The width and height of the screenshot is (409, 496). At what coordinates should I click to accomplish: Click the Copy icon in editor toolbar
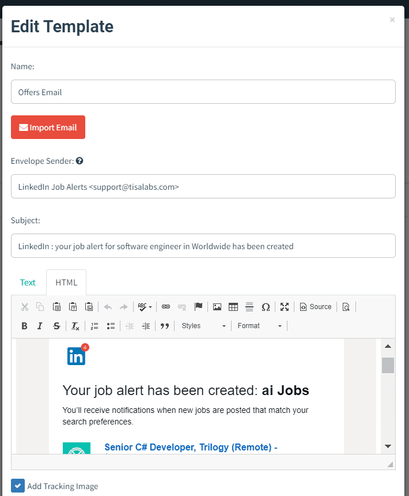(40, 307)
